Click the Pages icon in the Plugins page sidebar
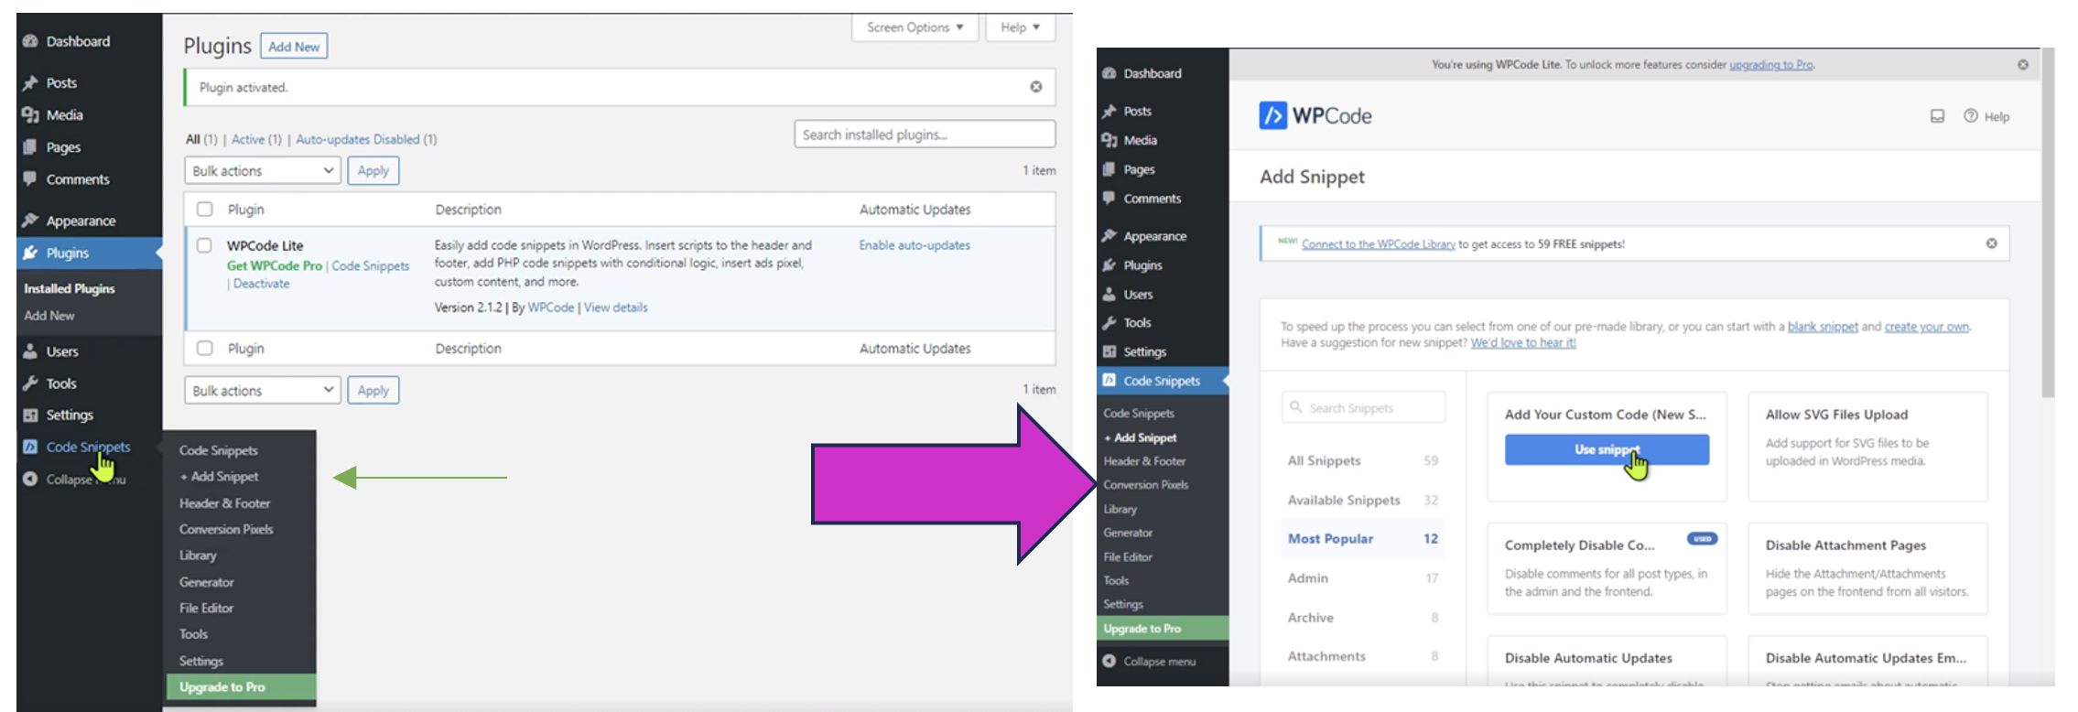The image size is (2078, 712). (30, 146)
